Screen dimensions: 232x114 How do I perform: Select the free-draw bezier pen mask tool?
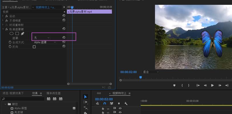[x=23, y=34]
